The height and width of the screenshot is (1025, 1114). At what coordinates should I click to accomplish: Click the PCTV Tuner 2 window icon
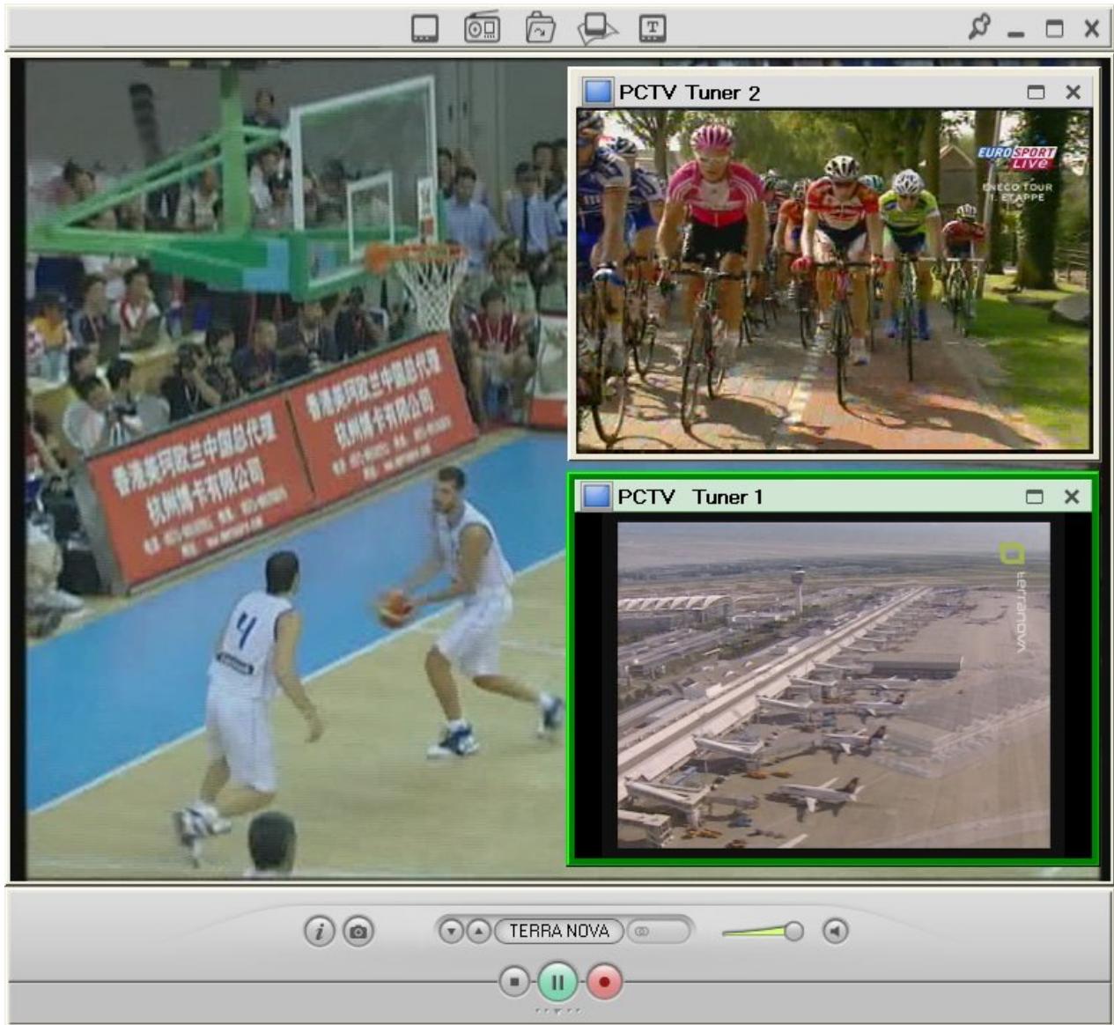click(x=598, y=92)
